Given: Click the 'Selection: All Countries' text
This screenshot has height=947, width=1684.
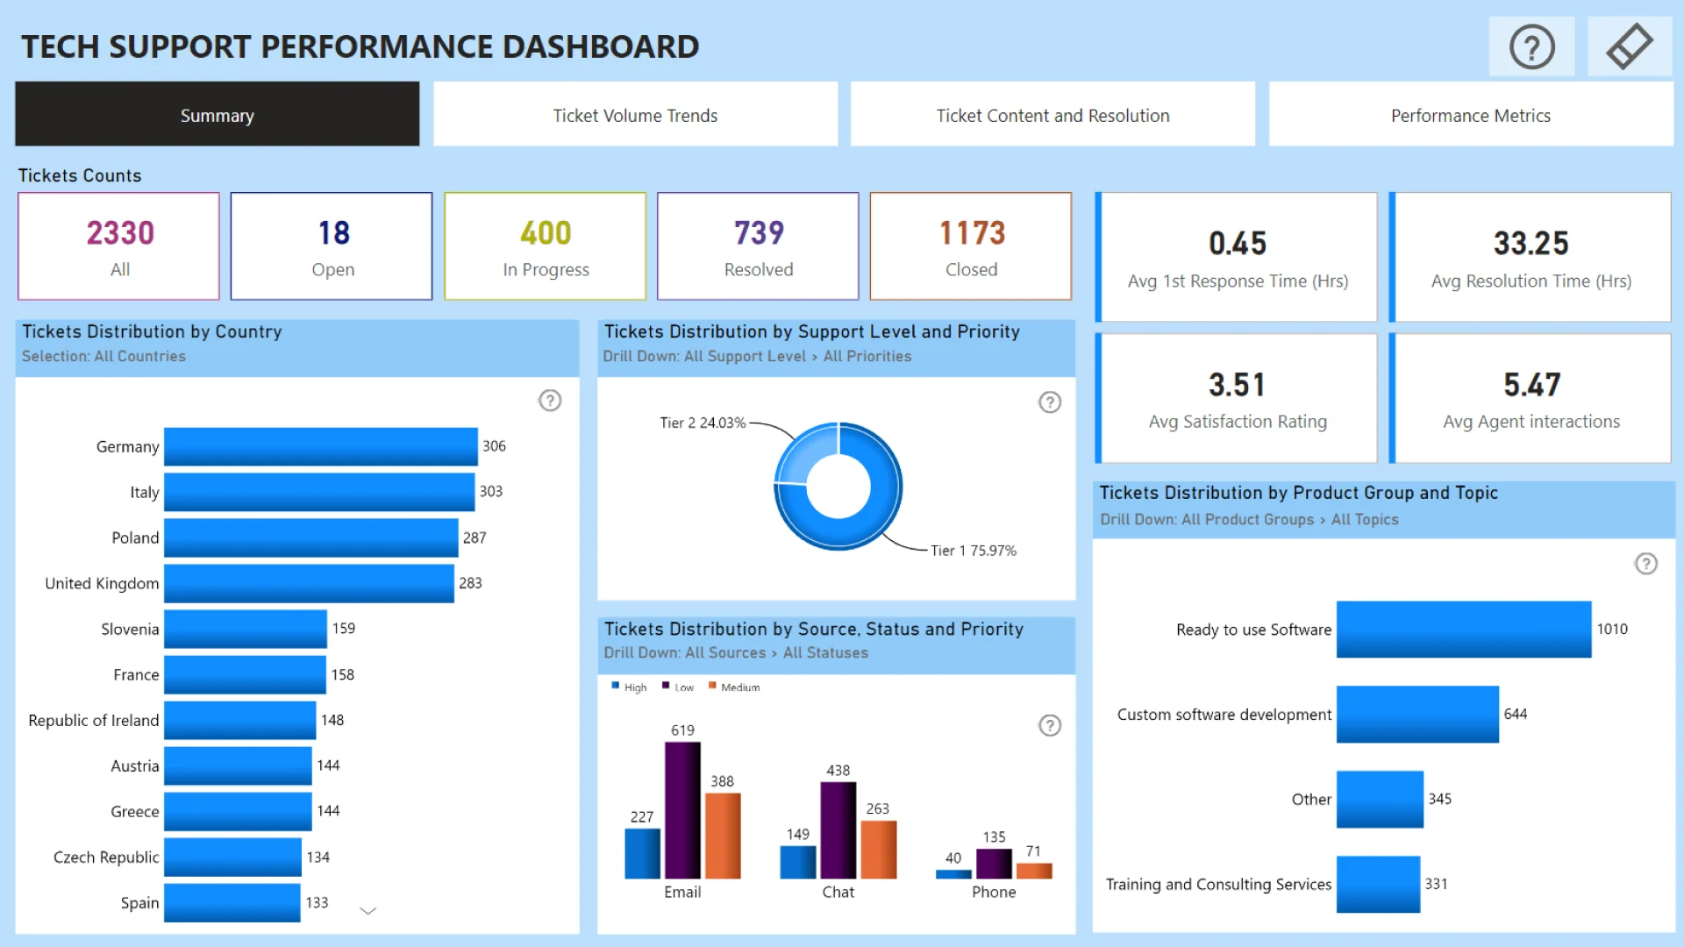Looking at the screenshot, I should pos(103,356).
